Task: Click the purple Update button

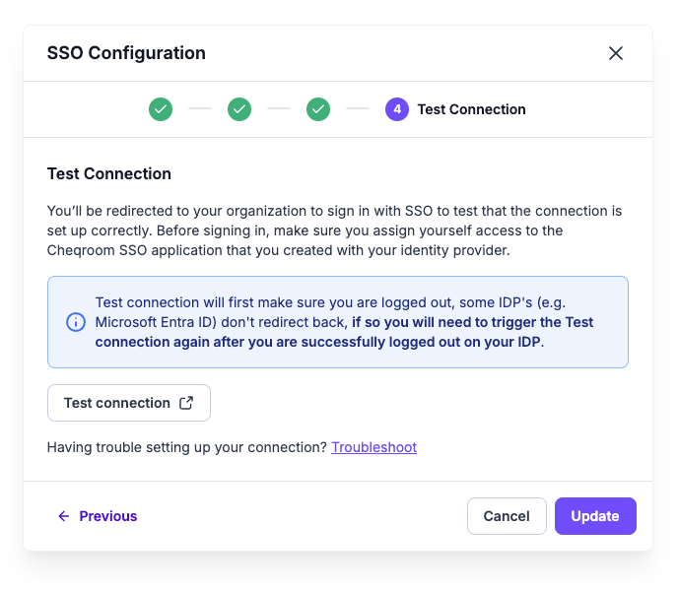Action: click(595, 516)
